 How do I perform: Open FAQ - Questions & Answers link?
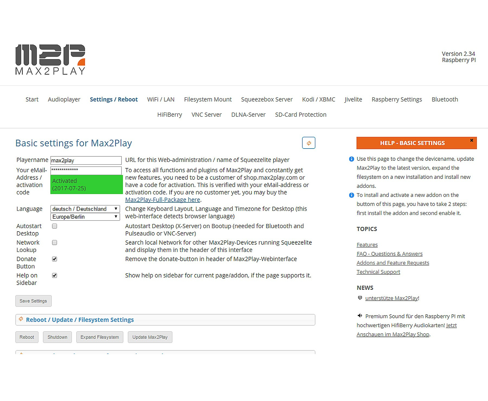390,254
